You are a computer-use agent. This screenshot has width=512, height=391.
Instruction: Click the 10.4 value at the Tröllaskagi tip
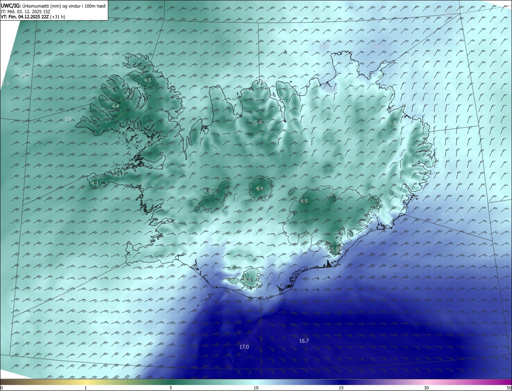[x=266, y=80]
